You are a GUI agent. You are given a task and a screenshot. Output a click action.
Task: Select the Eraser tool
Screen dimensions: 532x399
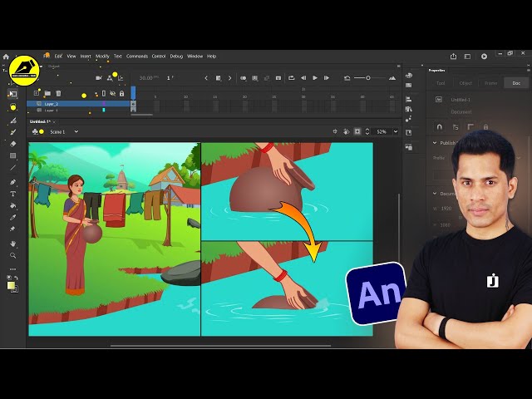pyautogui.click(x=13, y=144)
